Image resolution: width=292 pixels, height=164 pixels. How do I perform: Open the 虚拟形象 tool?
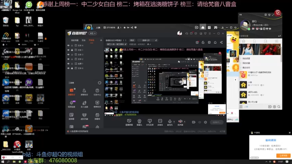(84, 116)
